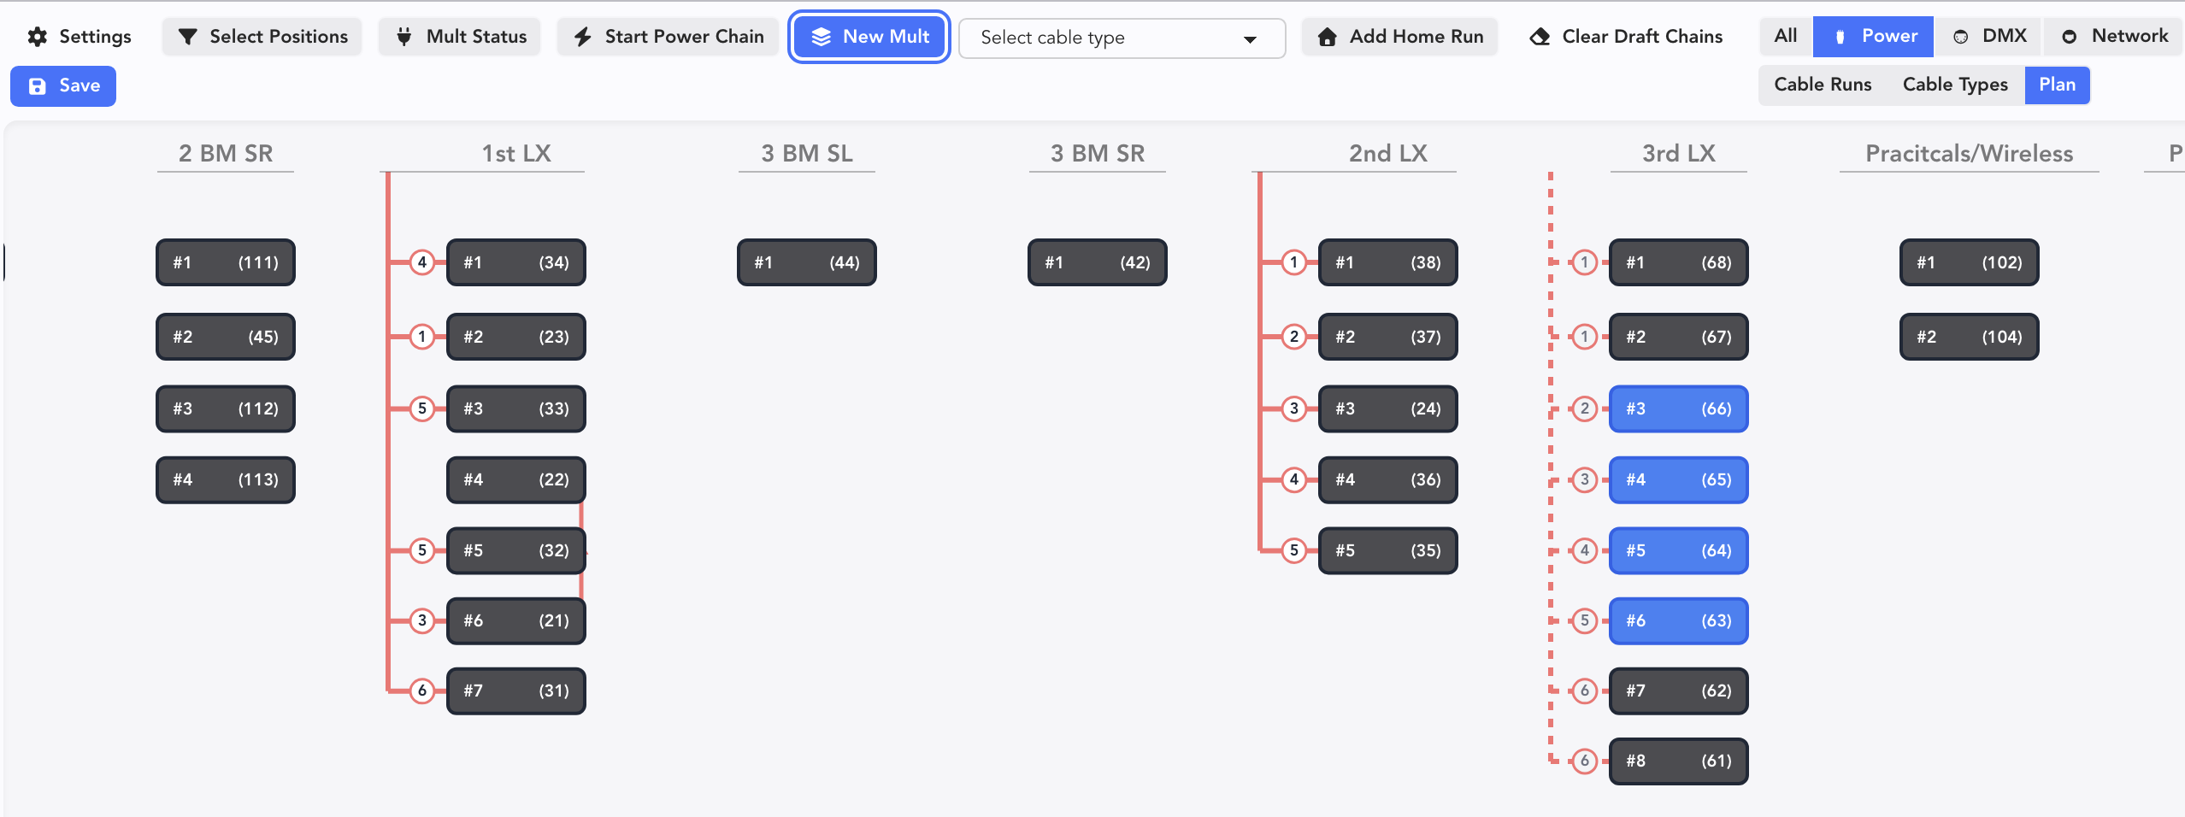2185x817 pixels.
Task: Switch to the Cable Runs tab
Action: 1823,85
